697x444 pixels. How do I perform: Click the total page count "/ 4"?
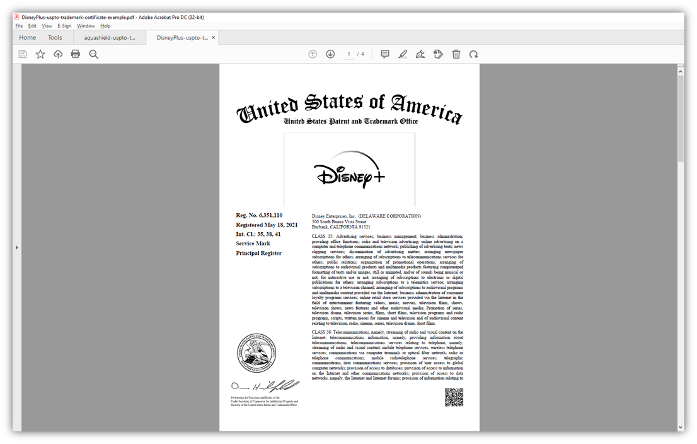click(360, 54)
